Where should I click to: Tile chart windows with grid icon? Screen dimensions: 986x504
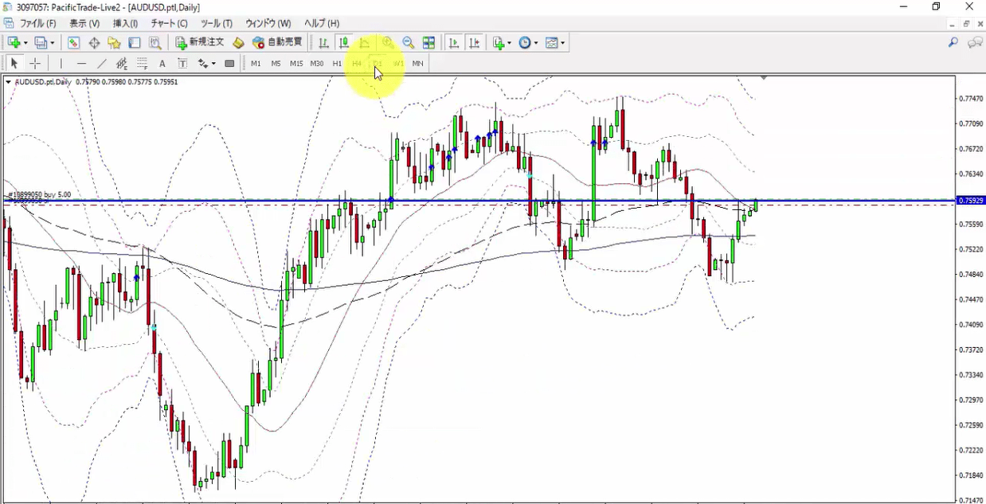(x=428, y=42)
